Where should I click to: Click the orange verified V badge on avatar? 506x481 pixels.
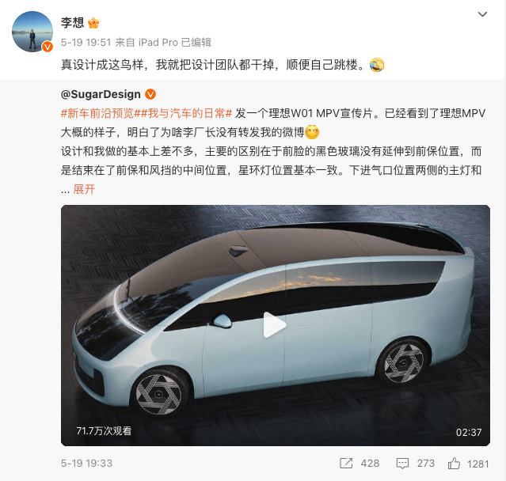(48, 47)
